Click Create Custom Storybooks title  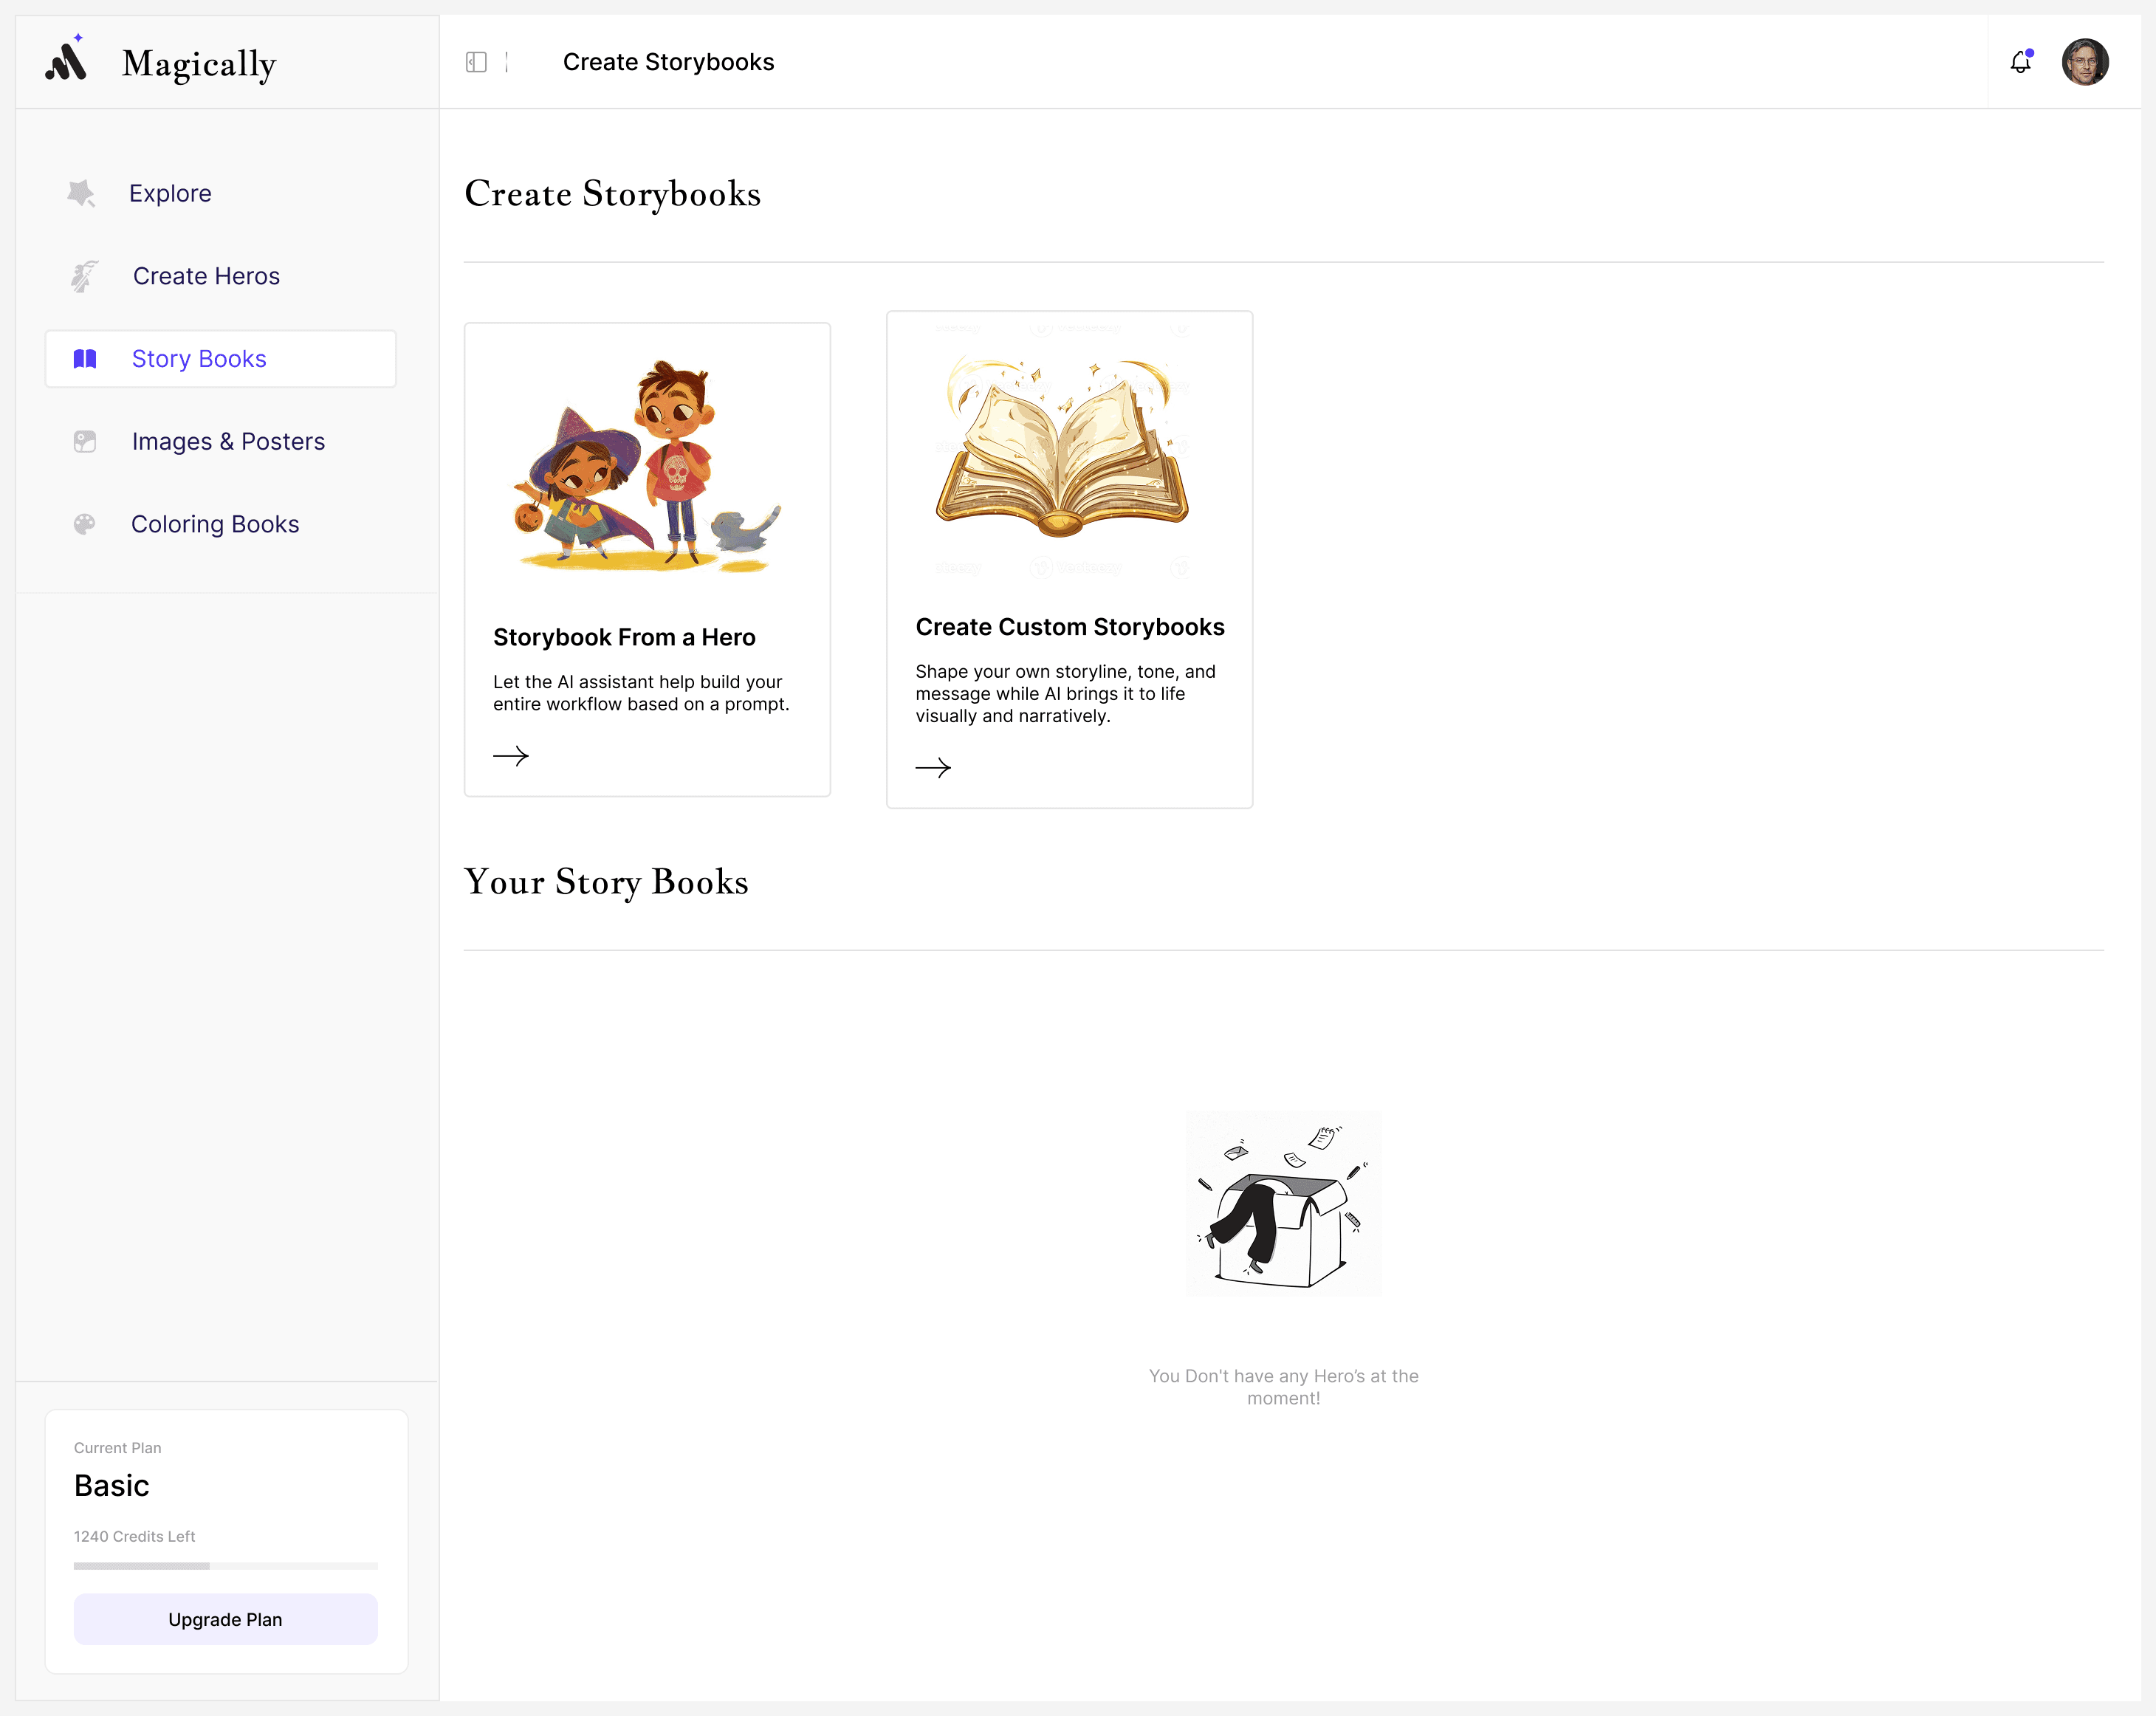point(1069,627)
